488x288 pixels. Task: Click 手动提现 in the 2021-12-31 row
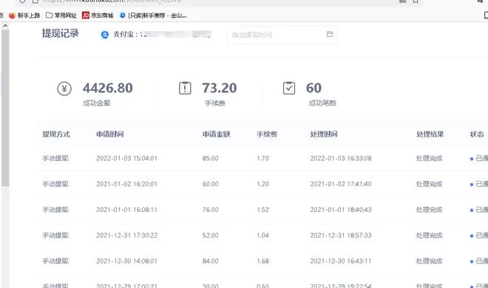pyautogui.click(x=55, y=236)
